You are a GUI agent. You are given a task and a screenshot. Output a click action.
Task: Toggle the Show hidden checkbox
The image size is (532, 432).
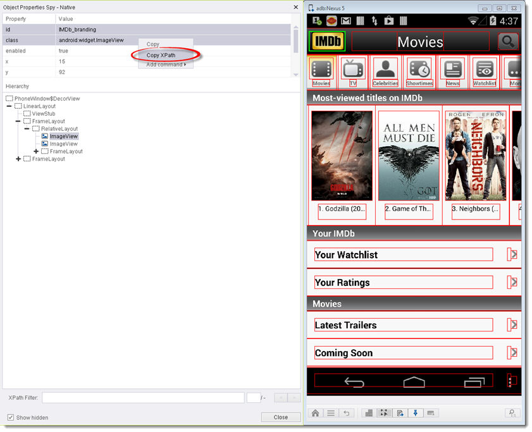click(11, 417)
